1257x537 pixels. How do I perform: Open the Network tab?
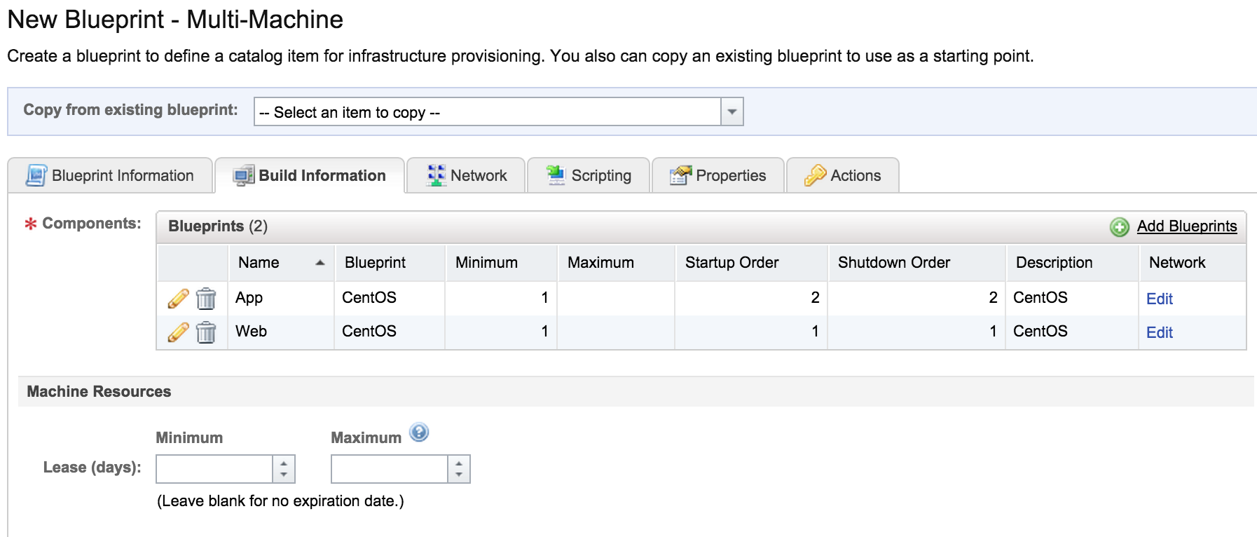(466, 175)
